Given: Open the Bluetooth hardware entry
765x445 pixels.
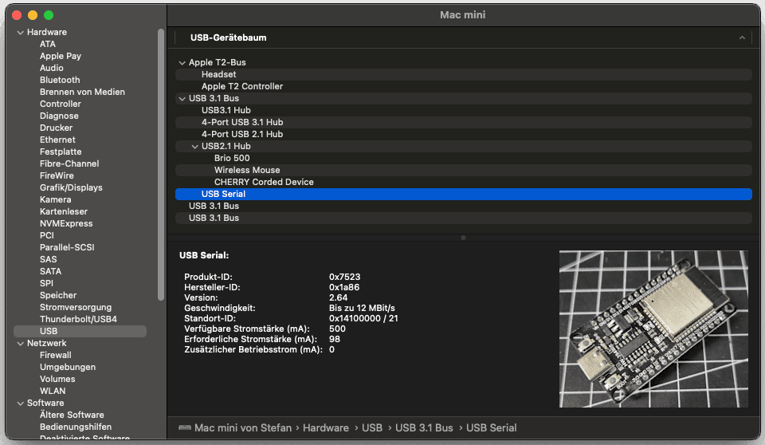Looking at the screenshot, I should [60, 80].
